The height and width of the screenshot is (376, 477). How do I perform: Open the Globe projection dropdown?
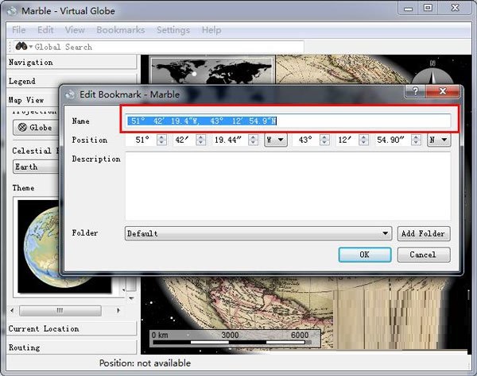coord(36,128)
